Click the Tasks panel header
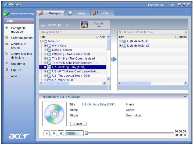This screenshot has width=193, height=144. [19, 21]
